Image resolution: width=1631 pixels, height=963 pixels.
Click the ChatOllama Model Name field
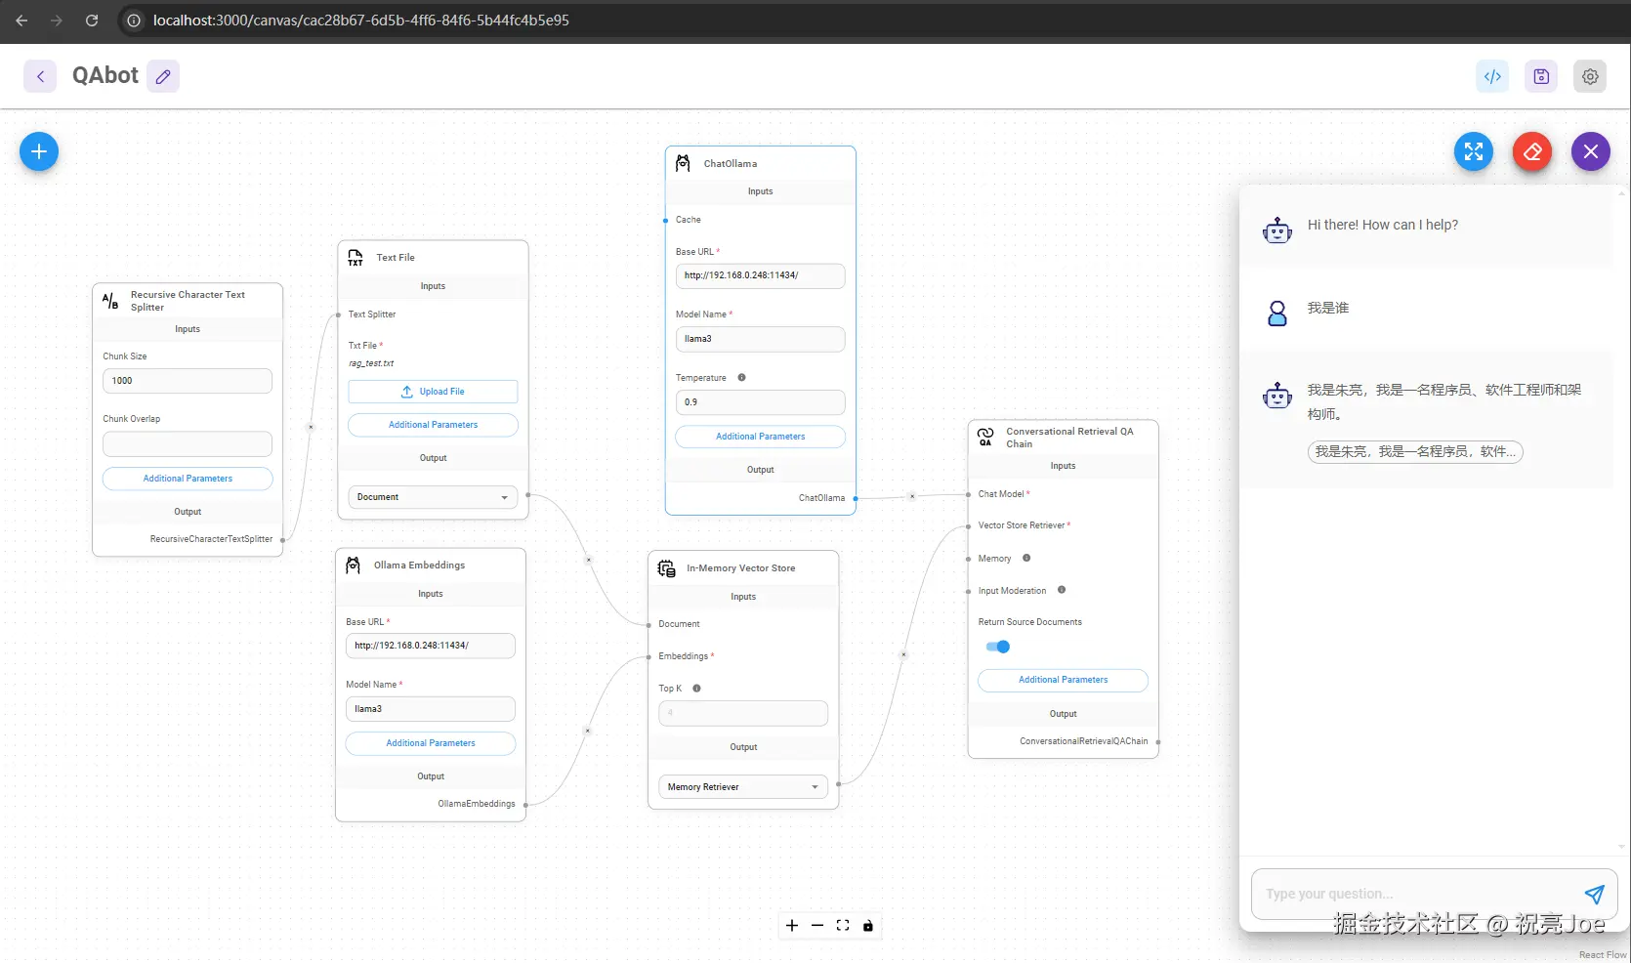point(760,339)
